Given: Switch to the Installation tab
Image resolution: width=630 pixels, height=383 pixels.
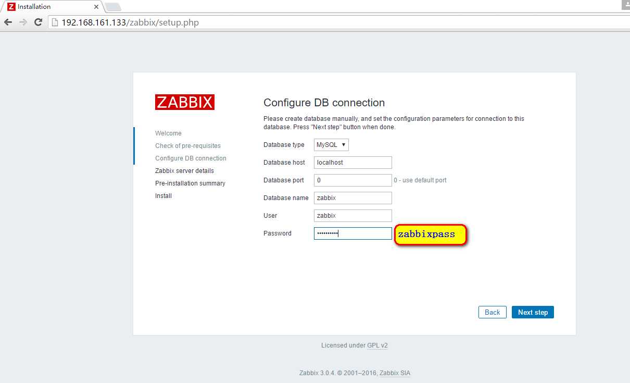Looking at the screenshot, I should [x=52, y=7].
